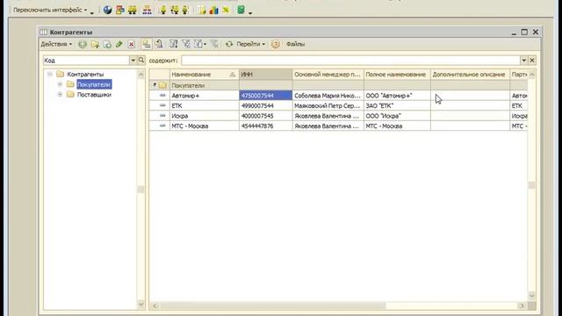This screenshot has width=562, height=316.
Task: Collapse the Контрагенты root tree node
Action: point(50,74)
